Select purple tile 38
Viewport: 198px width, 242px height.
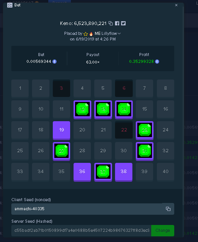click(x=124, y=172)
